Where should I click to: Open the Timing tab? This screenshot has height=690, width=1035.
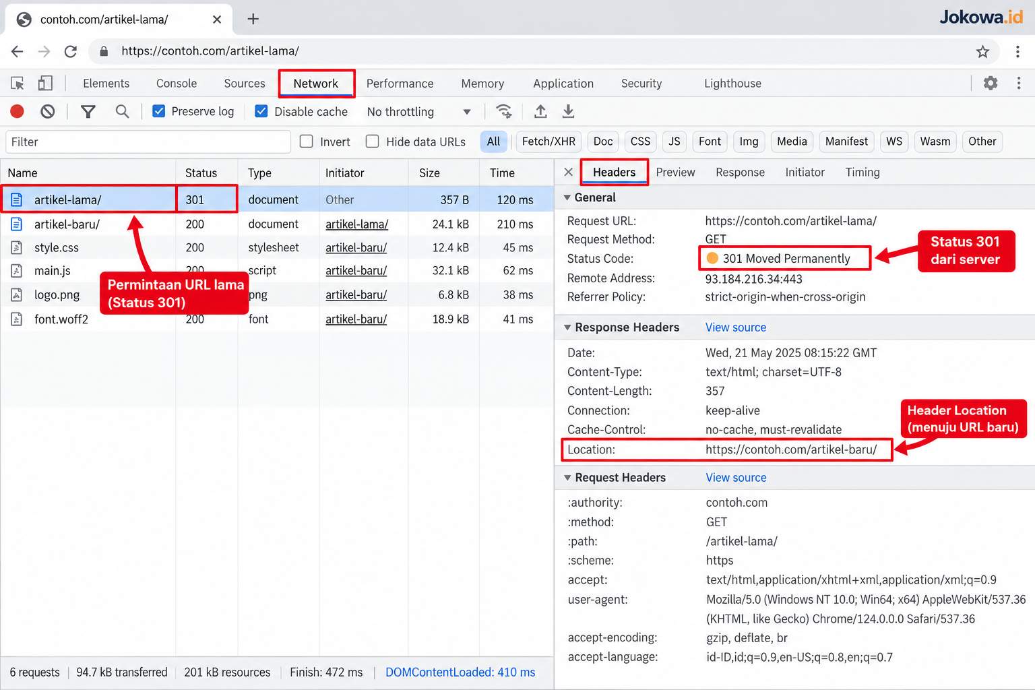coord(862,172)
